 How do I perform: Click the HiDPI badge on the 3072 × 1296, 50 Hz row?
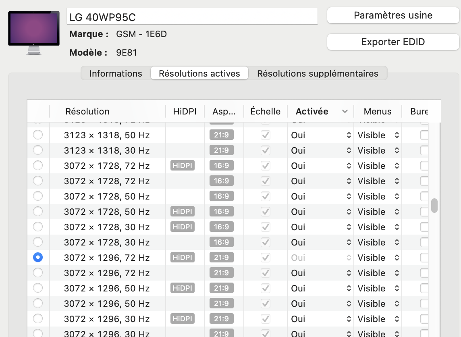point(182,288)
